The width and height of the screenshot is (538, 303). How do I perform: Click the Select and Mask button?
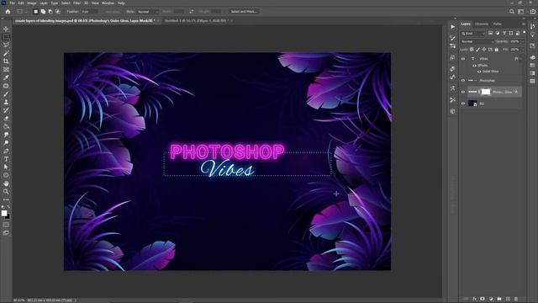tap(244, 11)
